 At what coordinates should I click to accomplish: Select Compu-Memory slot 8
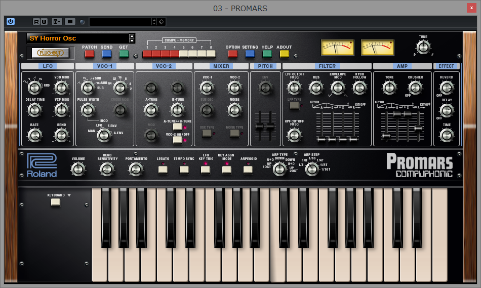(x=211, y=54)
